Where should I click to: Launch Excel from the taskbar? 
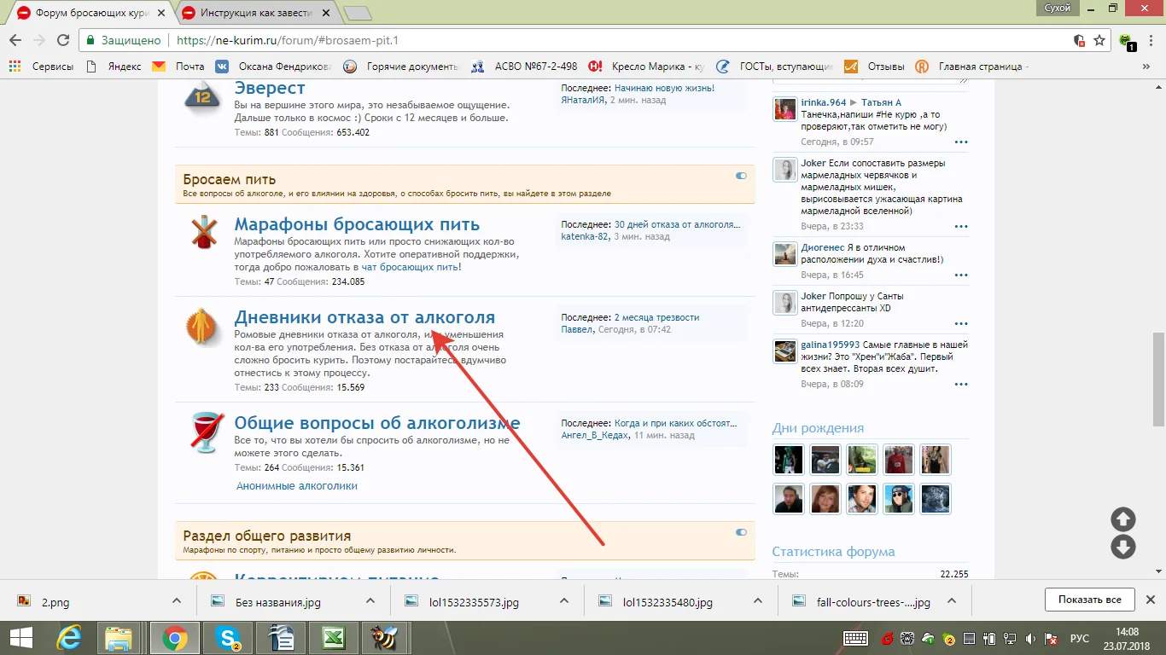click(332, 637)
